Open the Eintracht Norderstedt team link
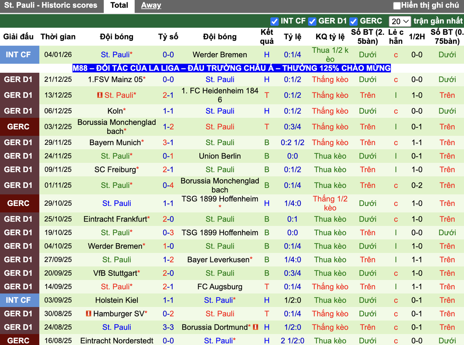 [117, 341]
